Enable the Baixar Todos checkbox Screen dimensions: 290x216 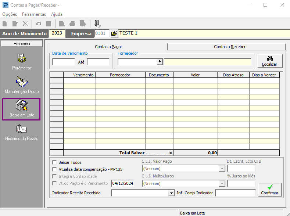(55, 162)
